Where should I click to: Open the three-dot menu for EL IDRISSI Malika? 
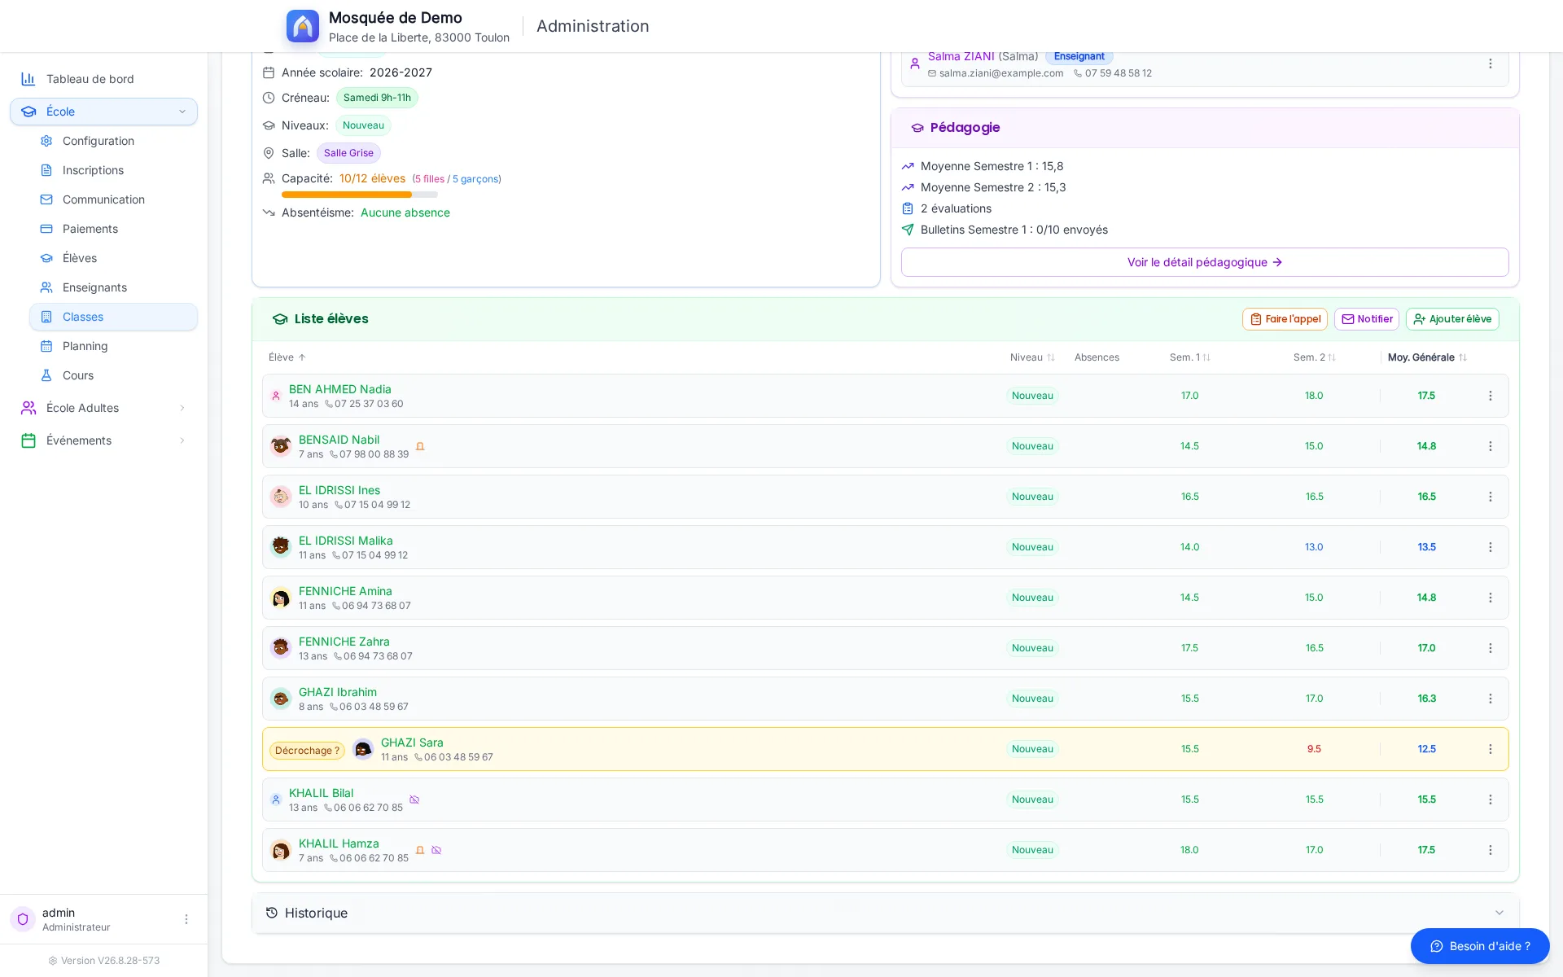click(x=1491, y=547)
